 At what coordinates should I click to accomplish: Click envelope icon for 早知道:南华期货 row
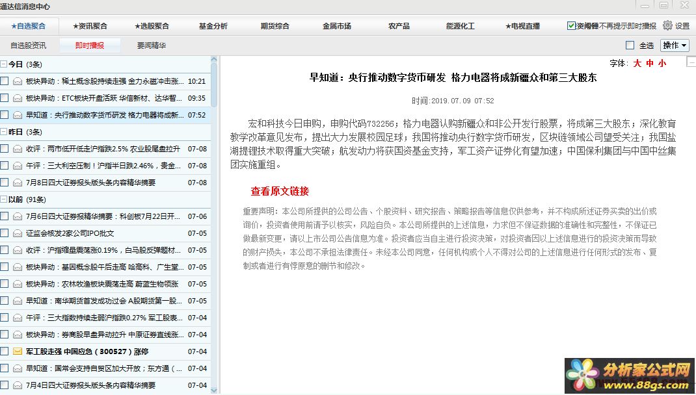[x=18, y=301]
